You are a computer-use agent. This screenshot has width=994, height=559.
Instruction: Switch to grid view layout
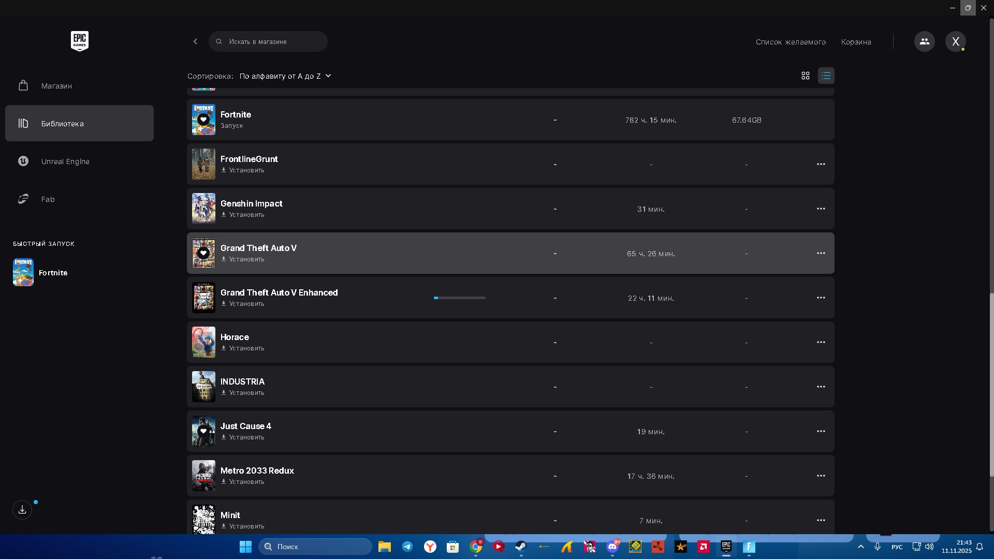point(805,76)
